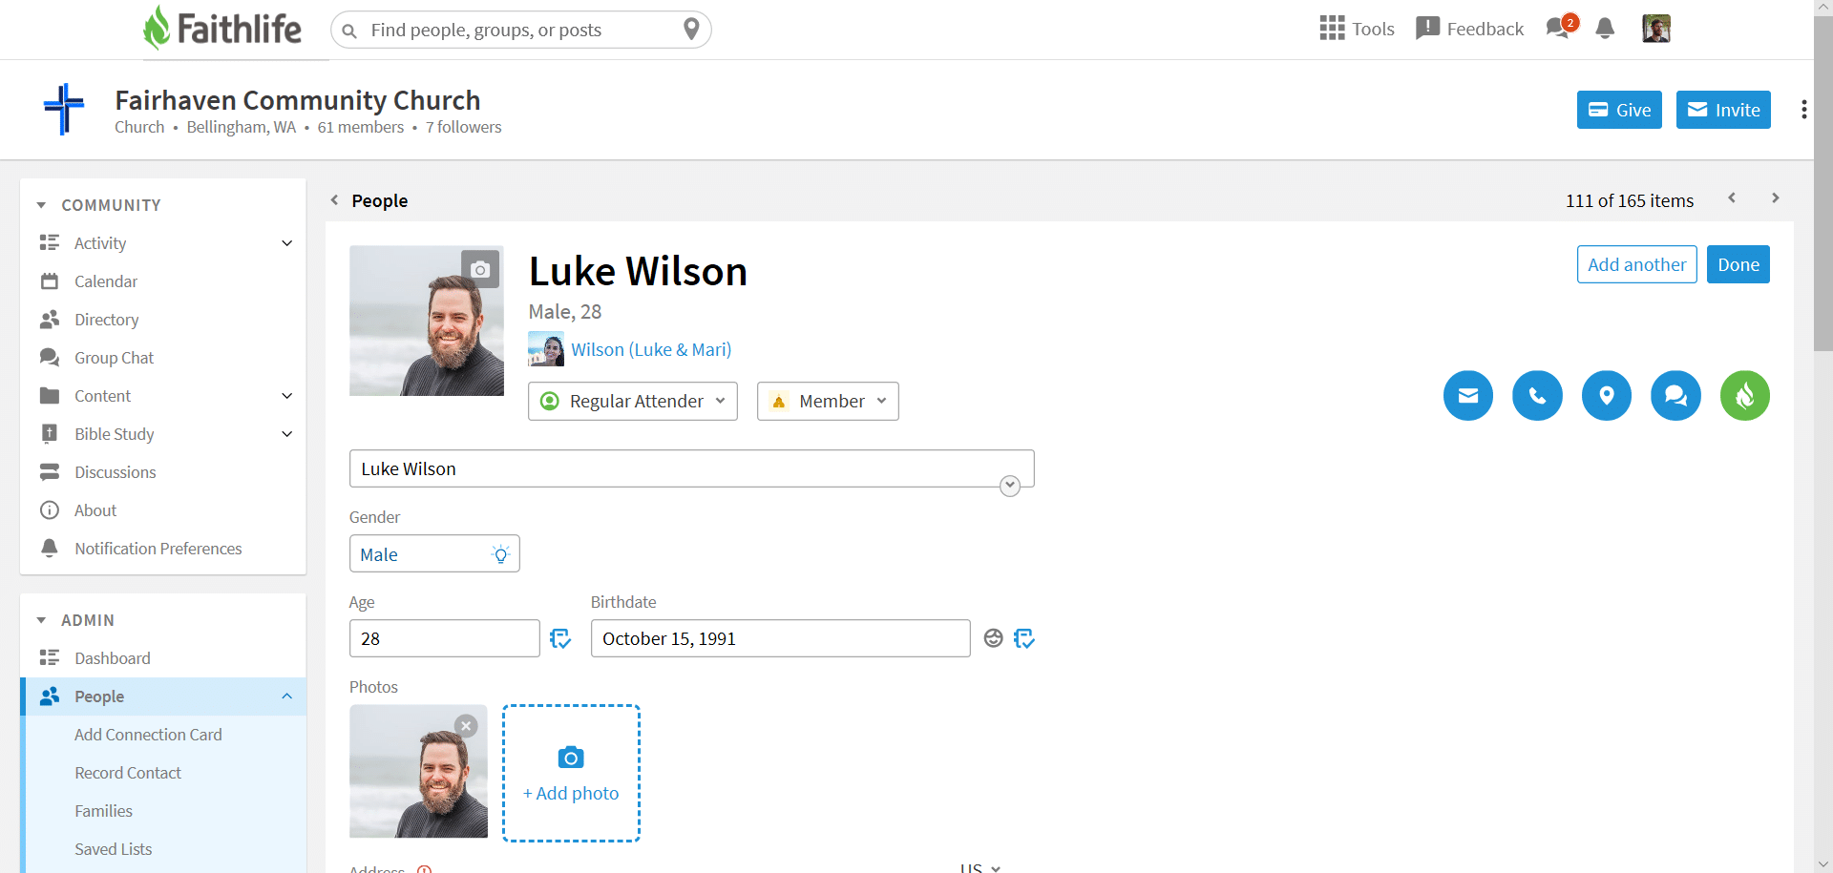
Task: Click Luke's photo thumbnail under Photos
Action: tap(418, 771)
